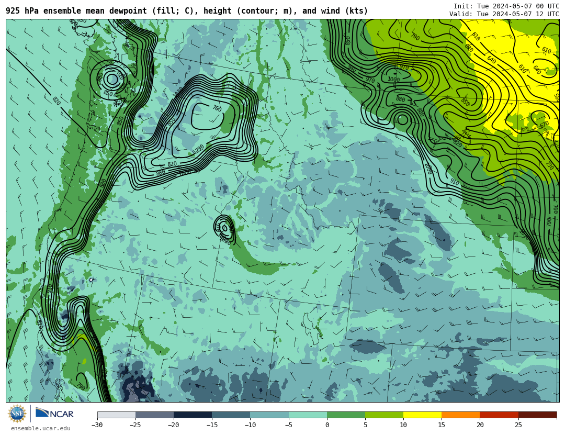The height and width of the screenshot is (435, 565).
Task: Pick the dark navy -20 to -15 colorbar swatch
Action: (193, 415)
